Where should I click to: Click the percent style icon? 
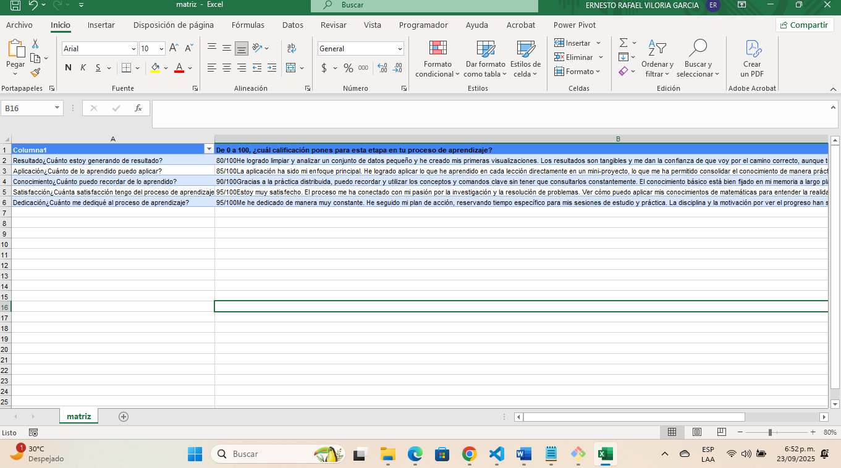click(x=349, y=68)
